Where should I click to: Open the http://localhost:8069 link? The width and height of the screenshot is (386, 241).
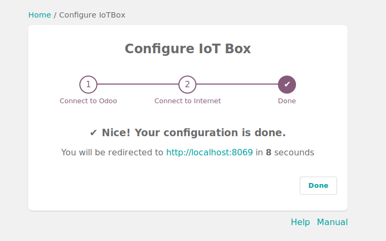point(209,153)
